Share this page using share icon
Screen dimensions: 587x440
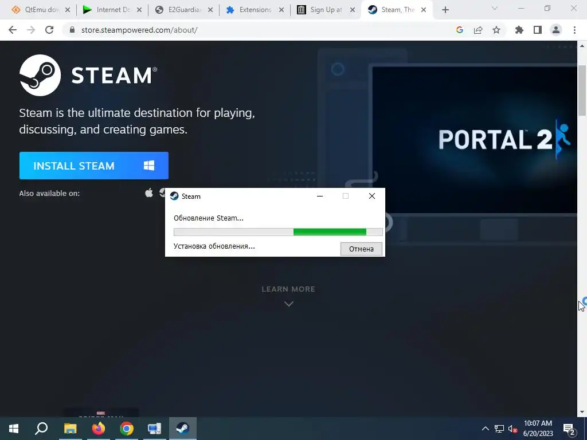click(x=478, y=30)
